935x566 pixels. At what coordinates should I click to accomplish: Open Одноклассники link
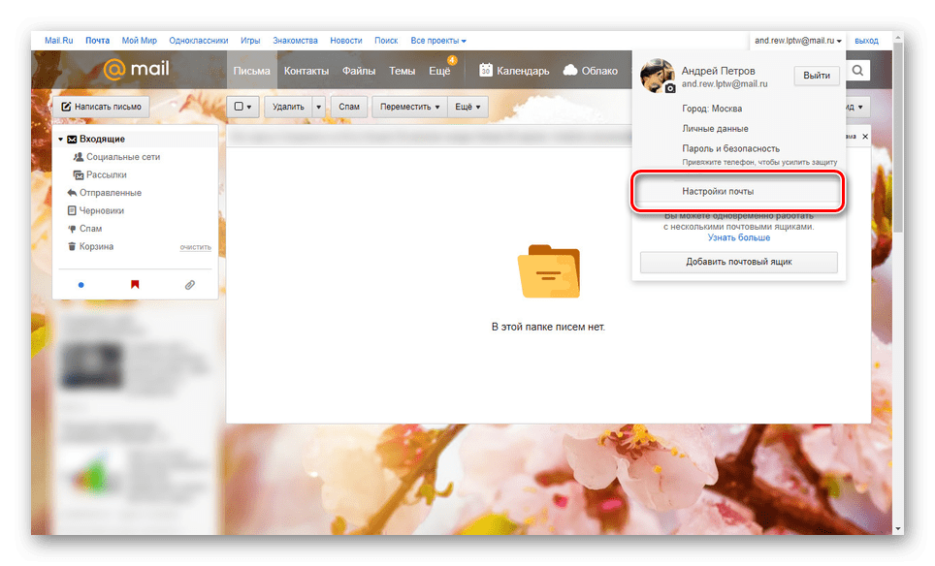click(x=199, y=41)
